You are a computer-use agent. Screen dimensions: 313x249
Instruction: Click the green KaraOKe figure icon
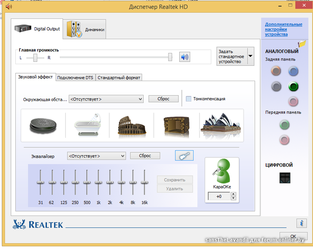(221, 171)
